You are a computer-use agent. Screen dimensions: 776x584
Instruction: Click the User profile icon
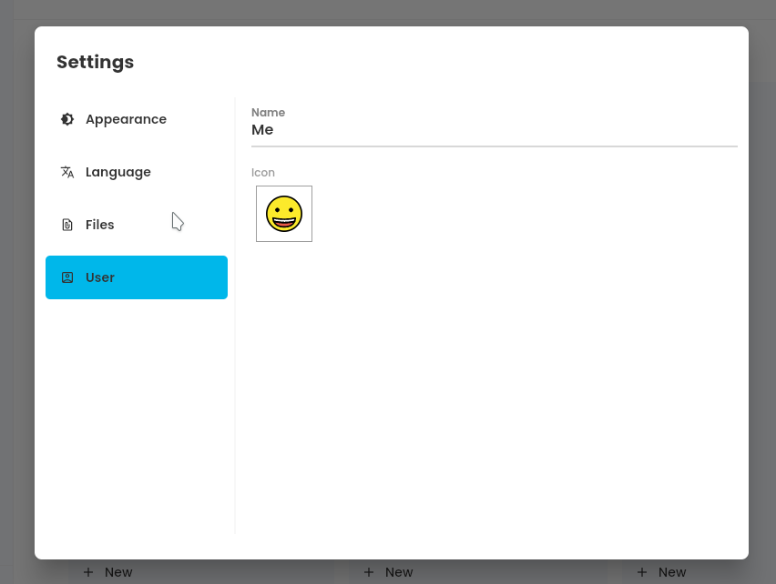pyautogui.click(x=67, y=277)
